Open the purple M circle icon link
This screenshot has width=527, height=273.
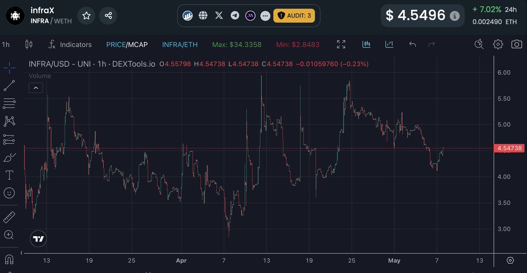tap(250, 16)
